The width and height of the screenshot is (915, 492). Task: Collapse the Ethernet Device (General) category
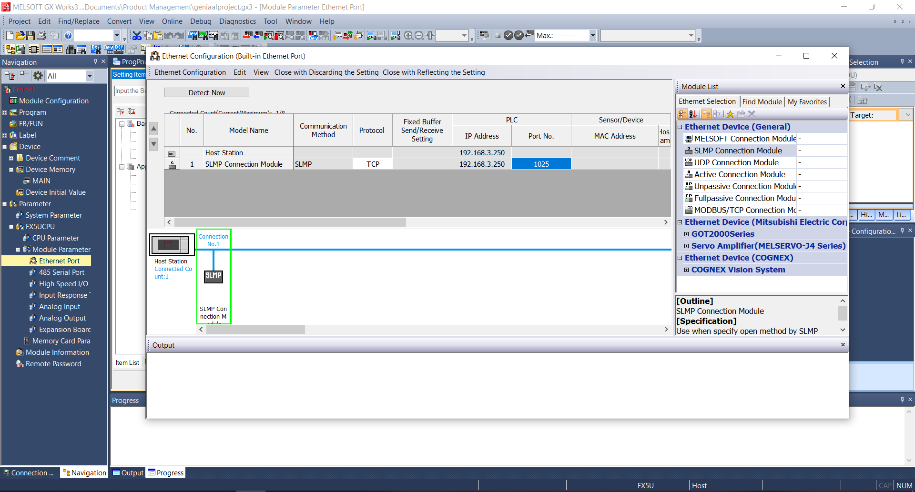coord(680,127)
